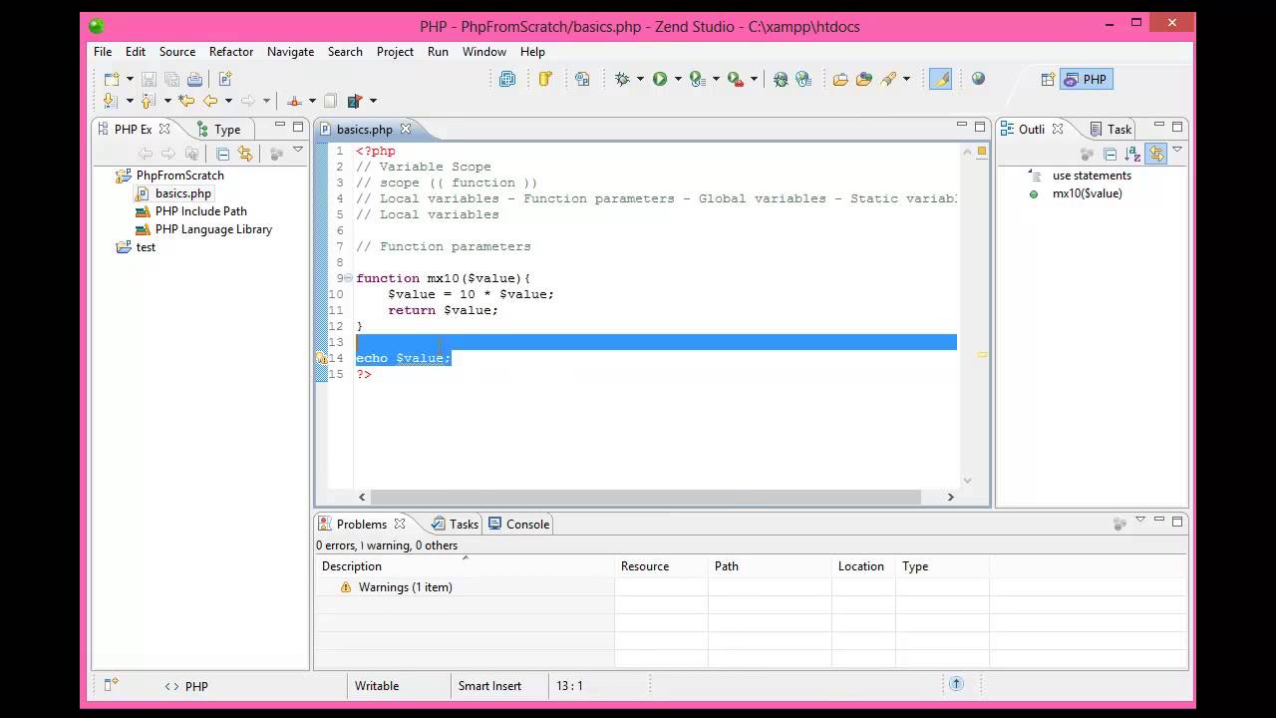The width and height of the screenshot is (1276, 718).
Task: Collapse All in PHP Explorer toolbar
Action: pyautogui.click(x=222, y=154)
